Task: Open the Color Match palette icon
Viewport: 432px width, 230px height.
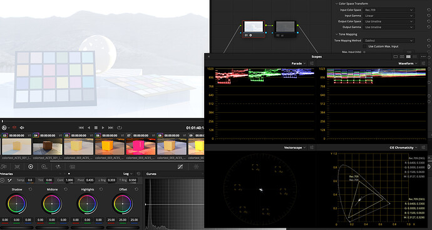Action: [17, 167]
